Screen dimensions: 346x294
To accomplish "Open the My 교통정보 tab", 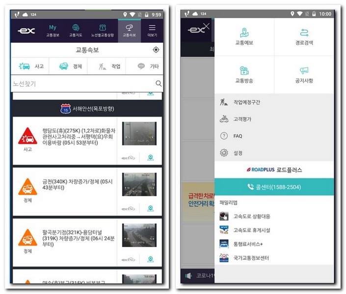I will 53,31.
